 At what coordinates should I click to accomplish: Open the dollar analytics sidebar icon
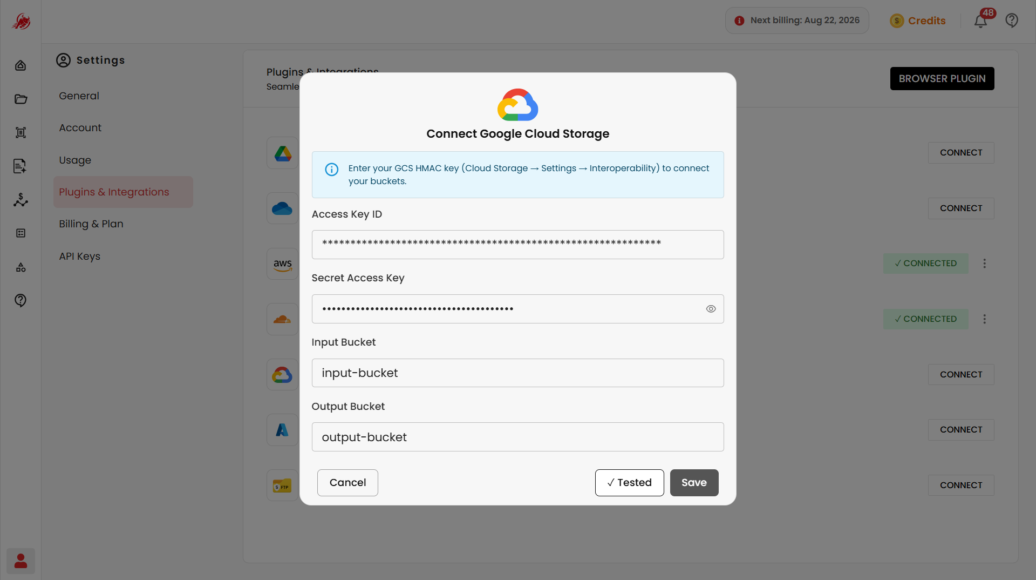click(x=21, y=200)
